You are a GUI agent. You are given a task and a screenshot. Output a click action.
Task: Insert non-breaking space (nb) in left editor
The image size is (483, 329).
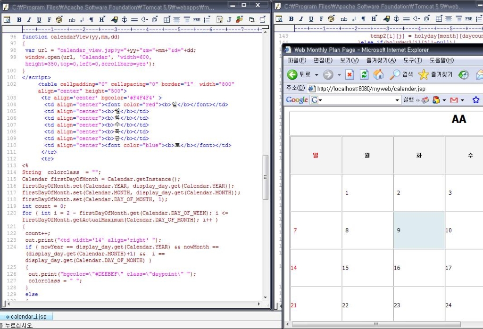(72, 20)
